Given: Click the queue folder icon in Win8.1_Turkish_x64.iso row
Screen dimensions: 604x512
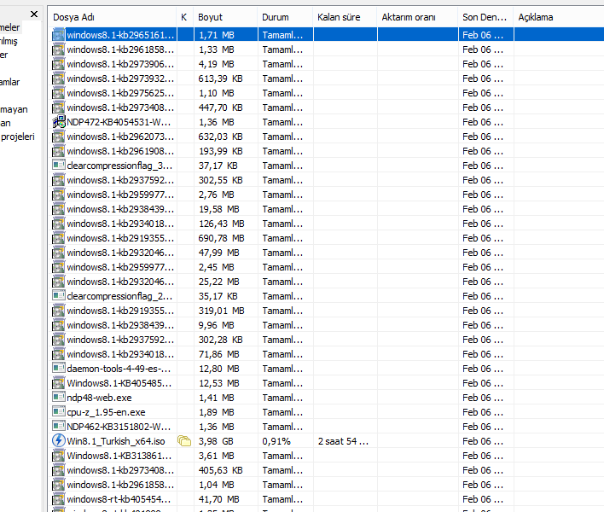Looking at the screenshot, I should tap(184, 440).
